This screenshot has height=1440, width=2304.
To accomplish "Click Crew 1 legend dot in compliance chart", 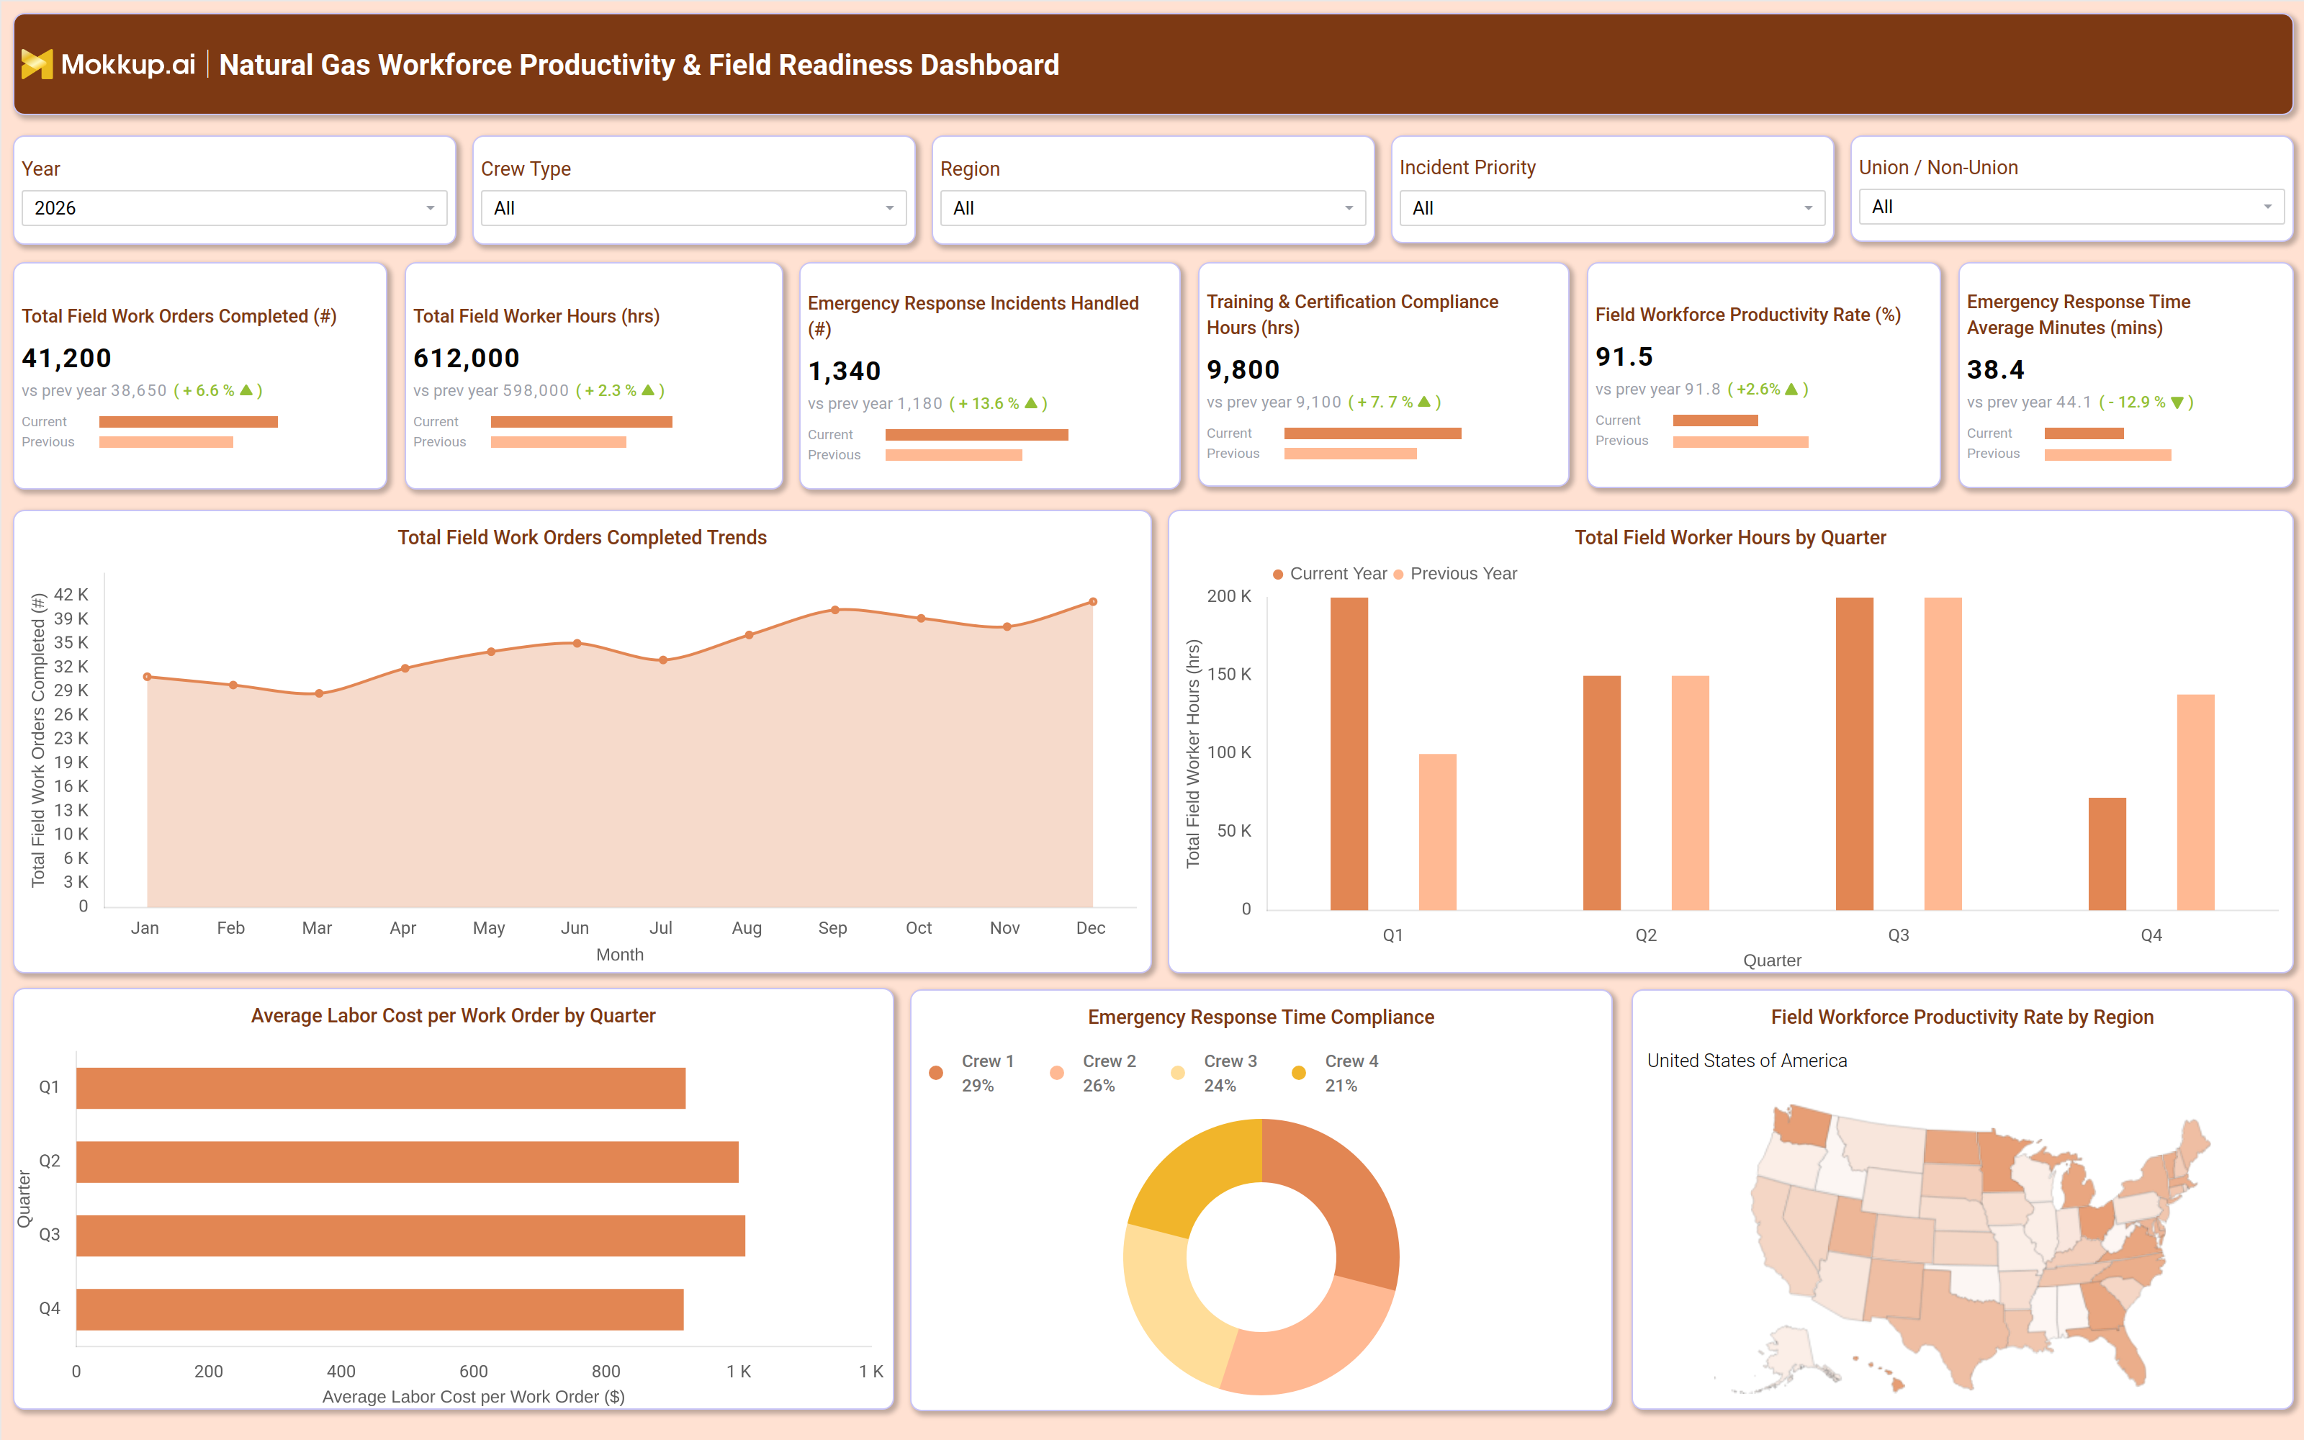I will (x=936, y=1072).
